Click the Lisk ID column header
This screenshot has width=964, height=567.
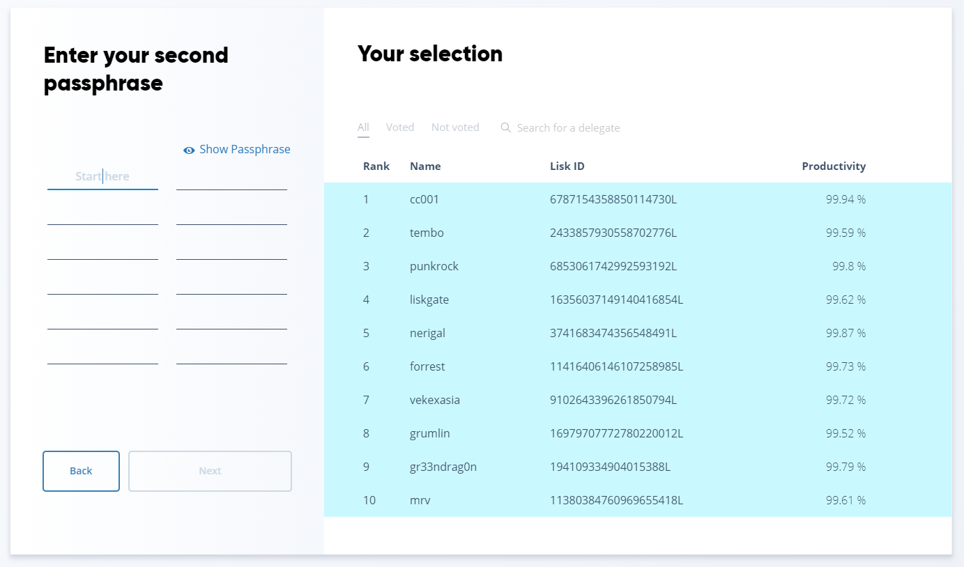[x=567, y=166]
